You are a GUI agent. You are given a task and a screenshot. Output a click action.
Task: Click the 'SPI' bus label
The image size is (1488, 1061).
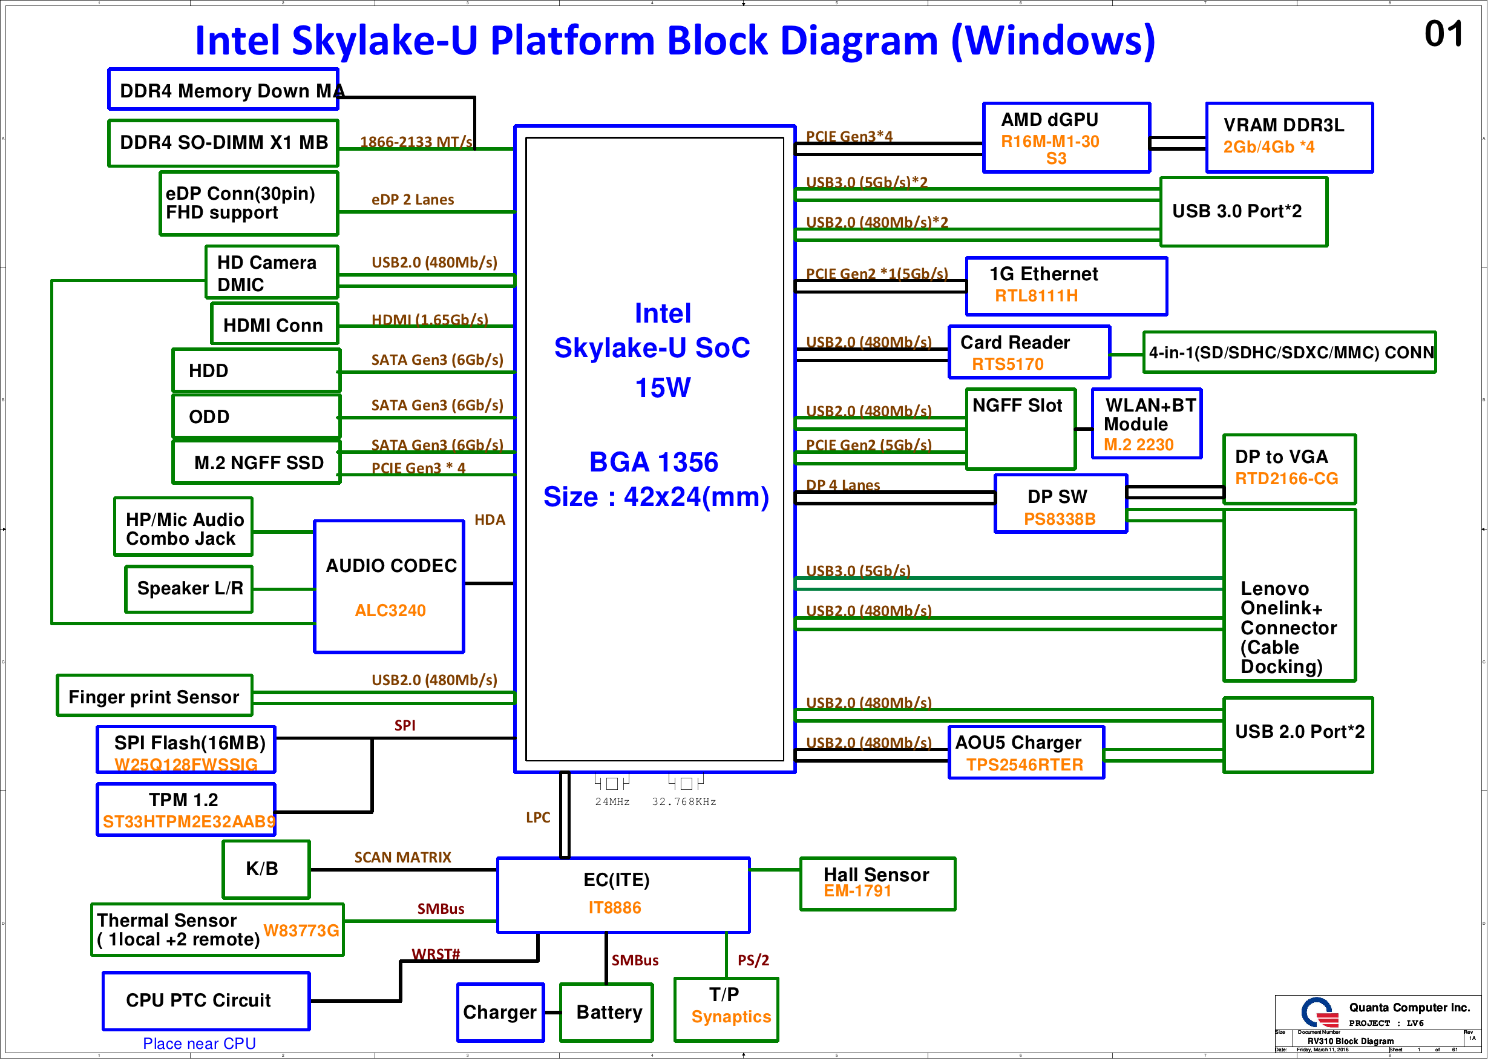coord(405,726)
